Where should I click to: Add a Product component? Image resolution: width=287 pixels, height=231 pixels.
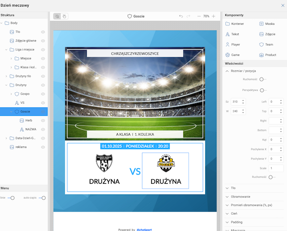point(267,55)
